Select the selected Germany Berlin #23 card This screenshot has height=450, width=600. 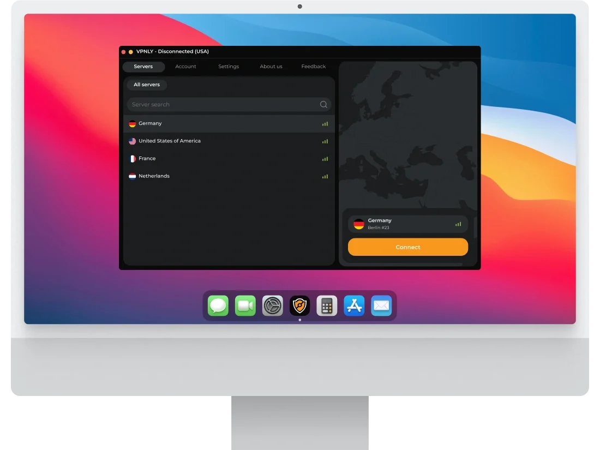coord(408,224)
